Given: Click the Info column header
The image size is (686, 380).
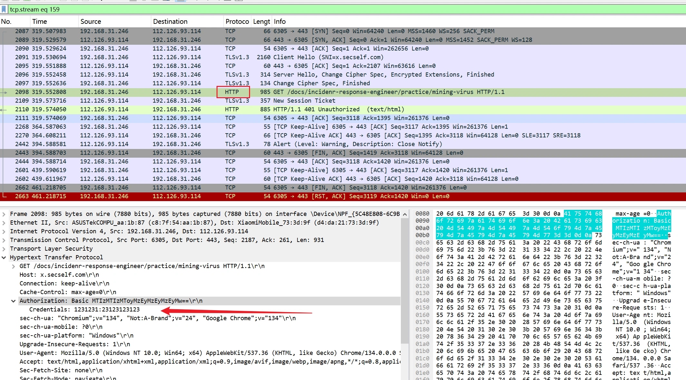Looking at the screenshot, I should (x=280, y=22).
